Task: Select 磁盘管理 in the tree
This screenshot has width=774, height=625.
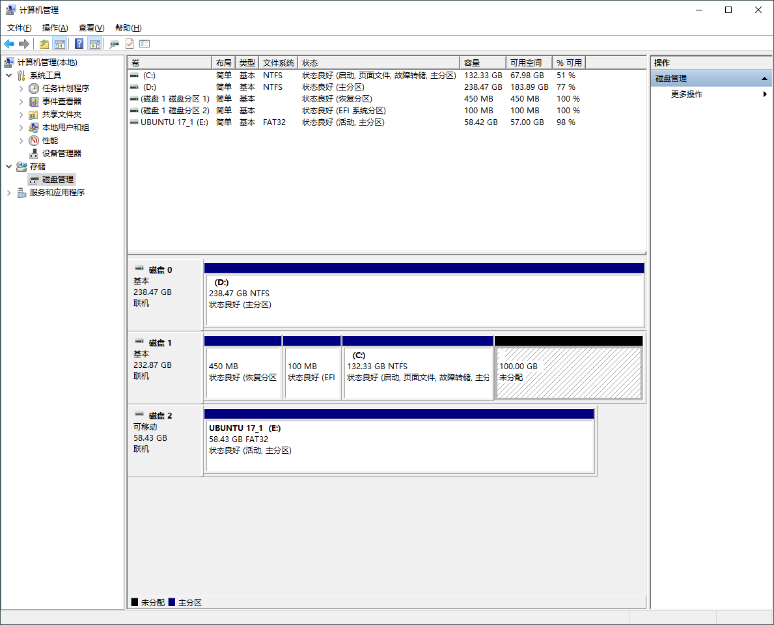Action: [52, 179]
